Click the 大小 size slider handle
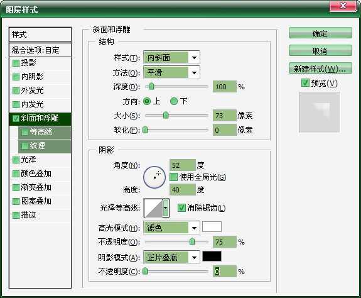Viewport: 361px width, 298px height. tap(166, 115)
